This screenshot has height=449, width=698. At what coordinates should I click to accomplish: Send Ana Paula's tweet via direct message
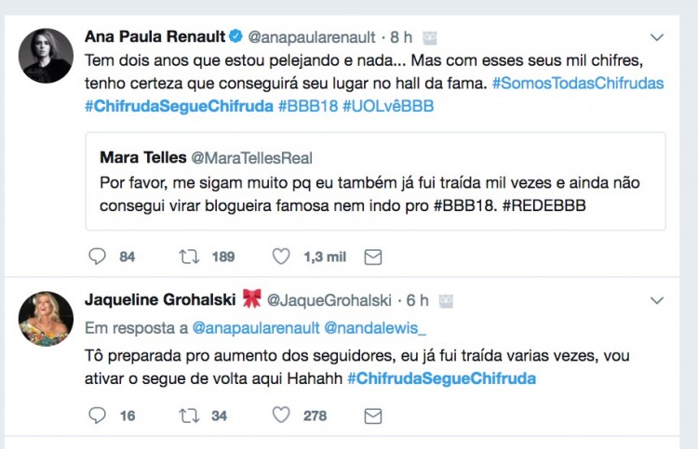(372, 256)
